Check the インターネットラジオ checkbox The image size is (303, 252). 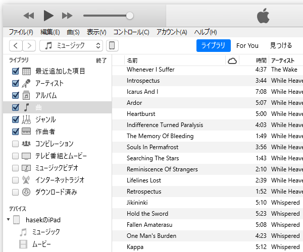pos(15,180)
